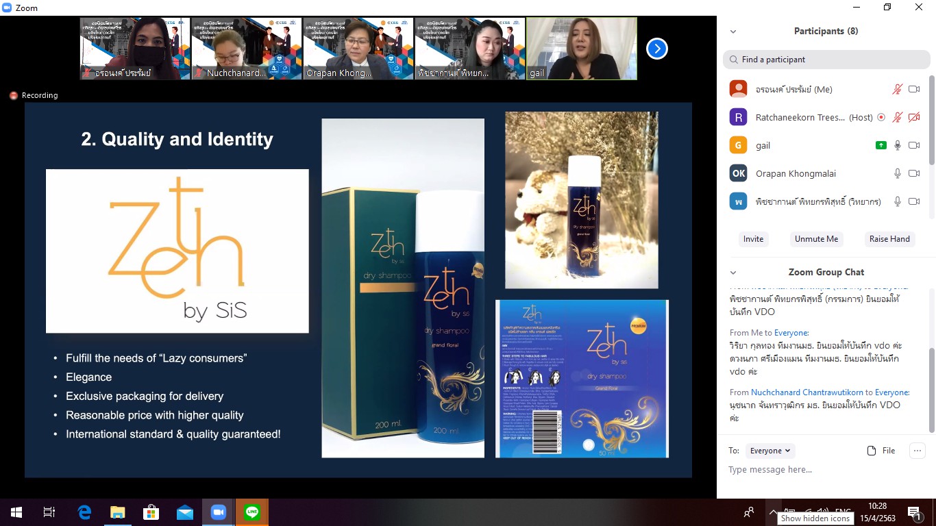
Task: Select gail's video thumbnail
Action: [582, 49]
